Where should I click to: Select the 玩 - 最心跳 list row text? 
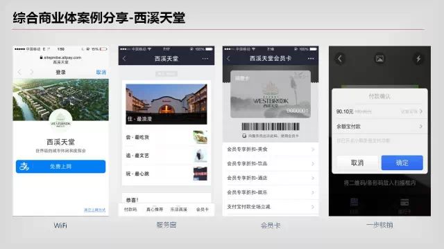(137, 174)
